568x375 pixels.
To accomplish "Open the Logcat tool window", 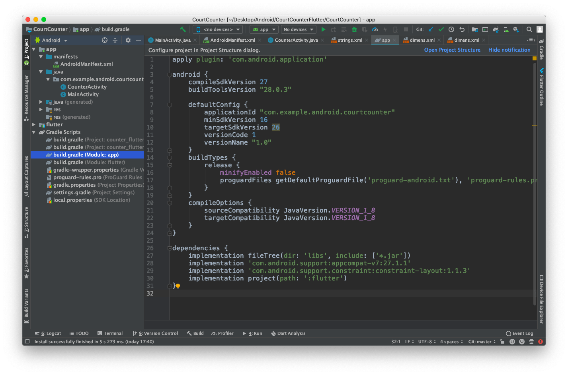I will tap(48, 334).
